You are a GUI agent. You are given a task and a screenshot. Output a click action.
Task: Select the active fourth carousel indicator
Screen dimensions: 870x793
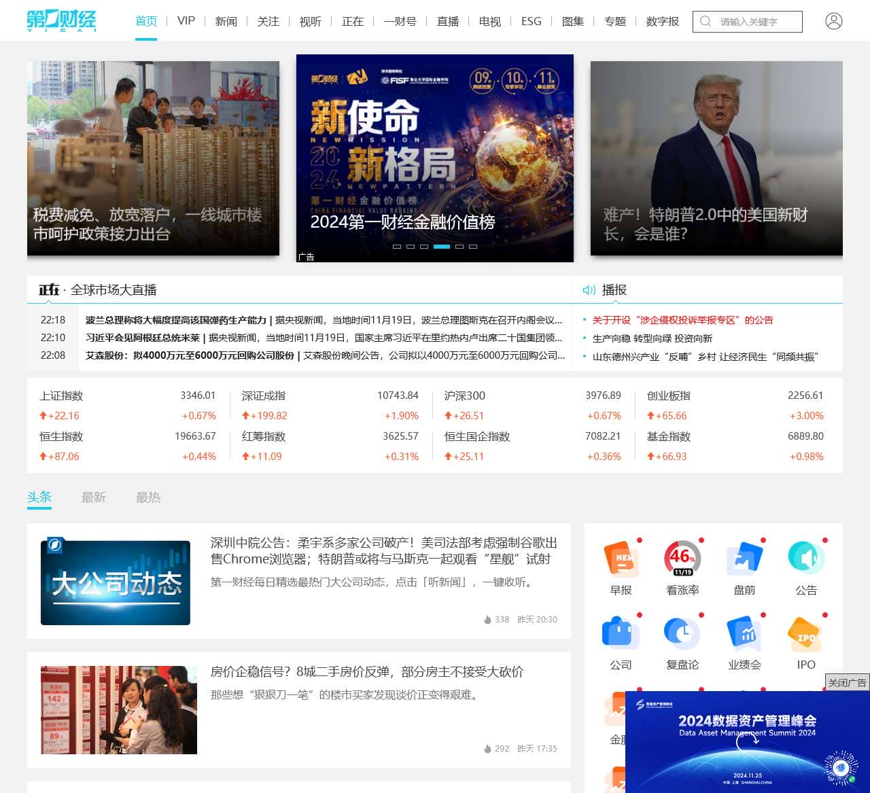[x=442, y=247]
